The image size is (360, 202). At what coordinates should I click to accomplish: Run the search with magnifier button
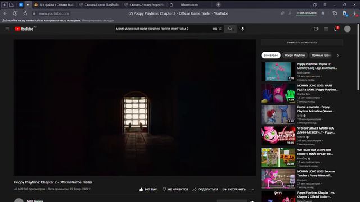(230, 29)
